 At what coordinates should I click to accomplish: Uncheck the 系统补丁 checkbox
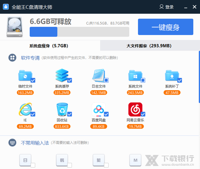180,80
